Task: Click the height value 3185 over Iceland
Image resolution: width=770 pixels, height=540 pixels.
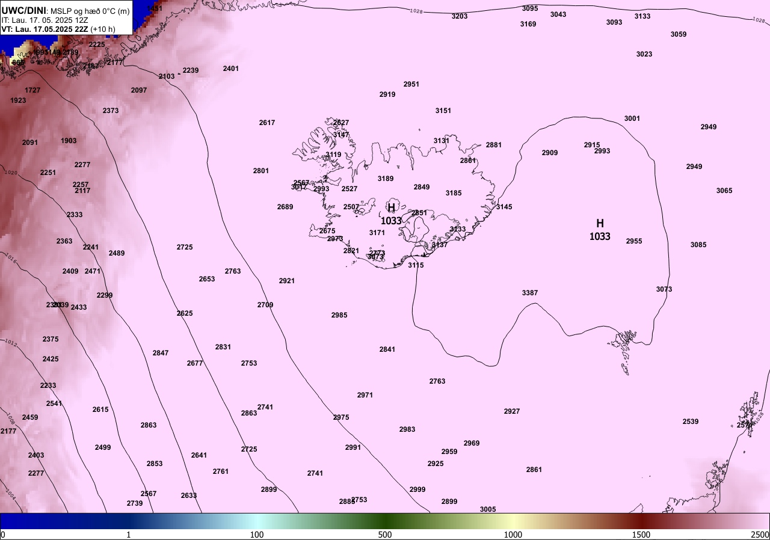Action: click(454, 193)
